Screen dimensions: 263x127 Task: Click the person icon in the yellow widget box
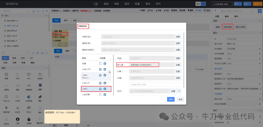(60, 44)
